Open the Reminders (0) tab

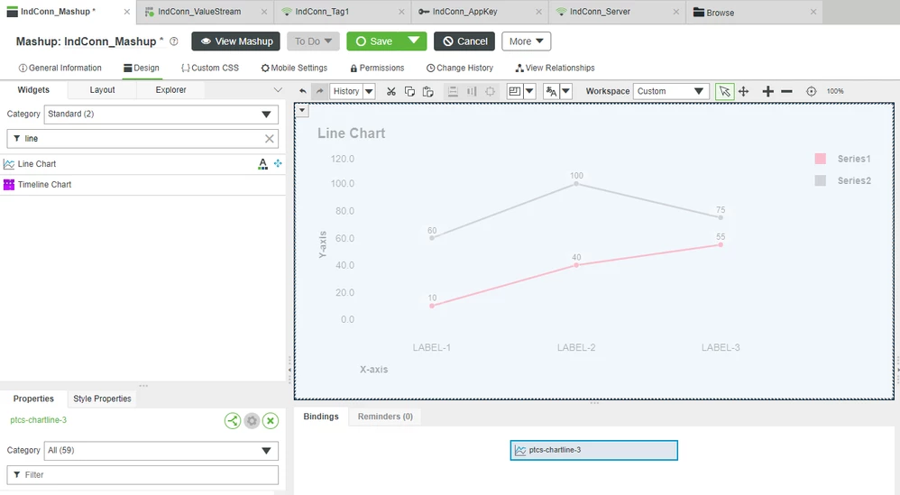pos(385,417)
